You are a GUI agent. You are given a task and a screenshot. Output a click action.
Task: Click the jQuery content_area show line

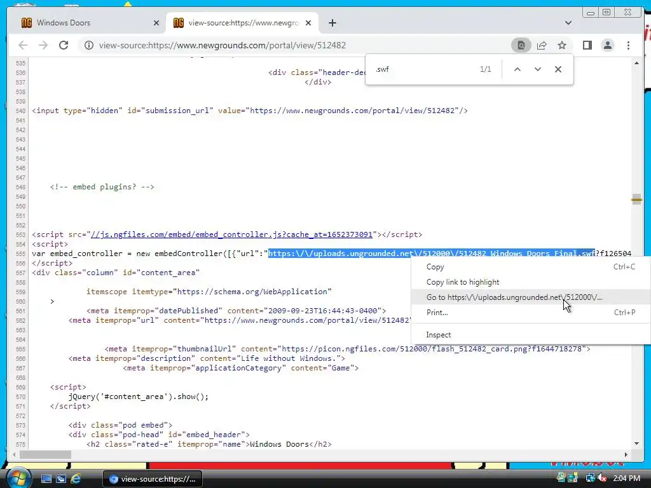[139, 396]
